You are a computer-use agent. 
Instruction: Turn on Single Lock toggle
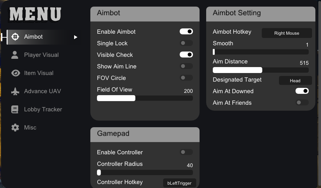point(186,43)
